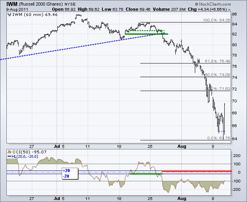Click the dashed green line above 82 support
The width and height of the screenshot is (247, 202).
(x=147, y=31)
